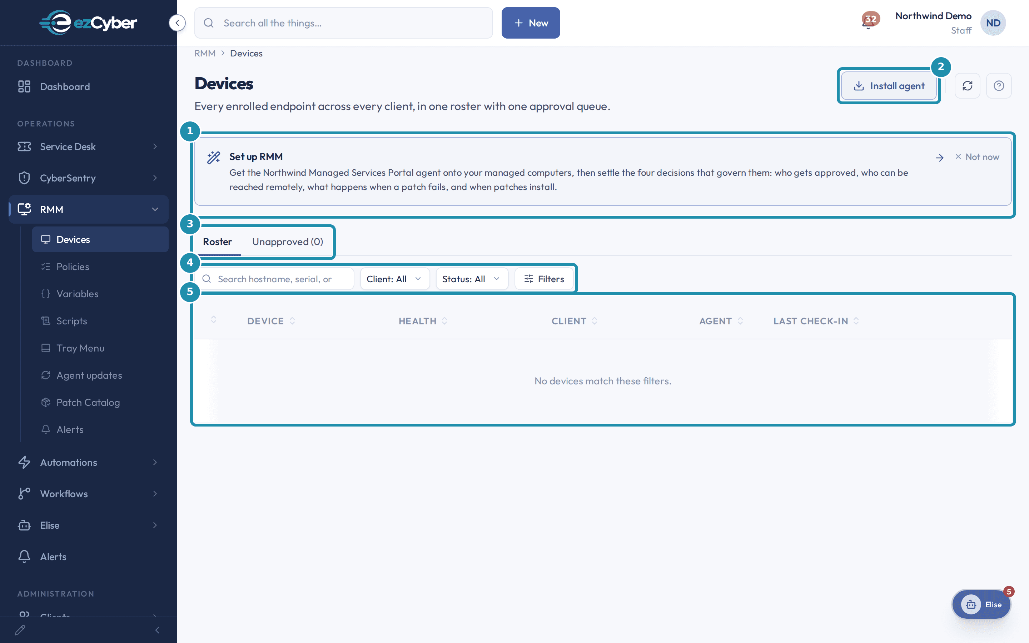Open the Tray Menu page
Viewport: 1029px width, 643px height.
tap(100, 348)
